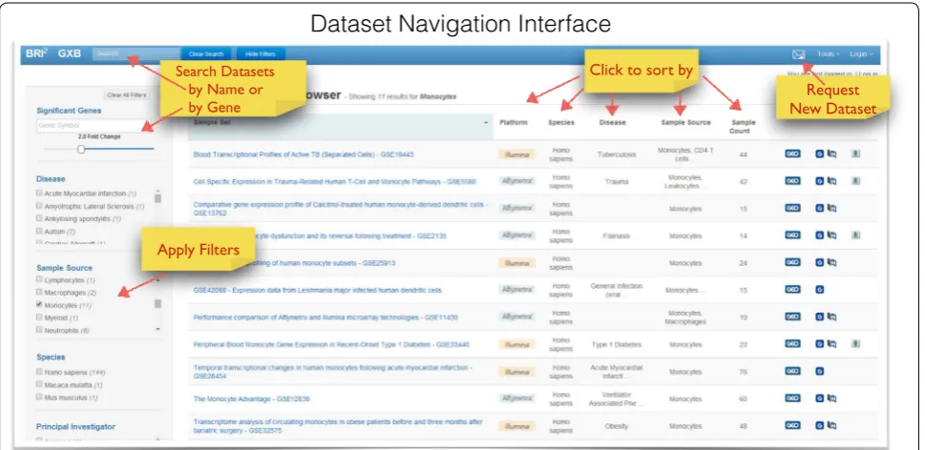The width and height of the screenshot is (925, 450).
Task: Open GEO badge for GSE25913 monocyte subsets
Action: click(x=792, y=262)
